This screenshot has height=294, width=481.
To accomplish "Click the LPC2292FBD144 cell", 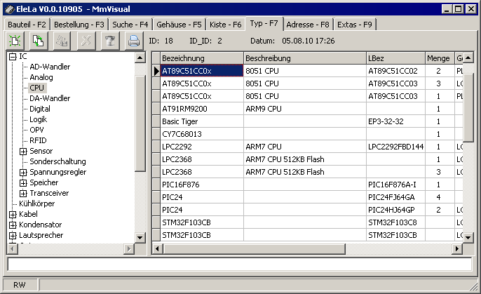I will (395, 147).
